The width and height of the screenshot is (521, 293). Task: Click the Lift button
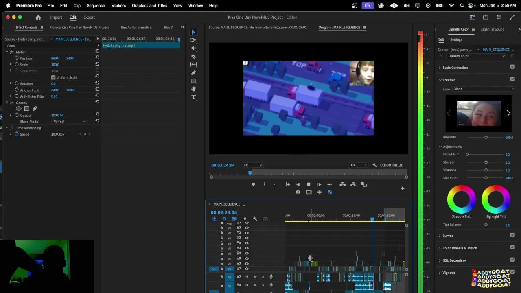tap(343, 184)
